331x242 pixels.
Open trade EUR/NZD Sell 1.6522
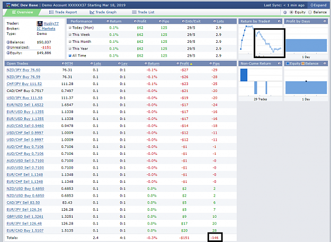25,105
